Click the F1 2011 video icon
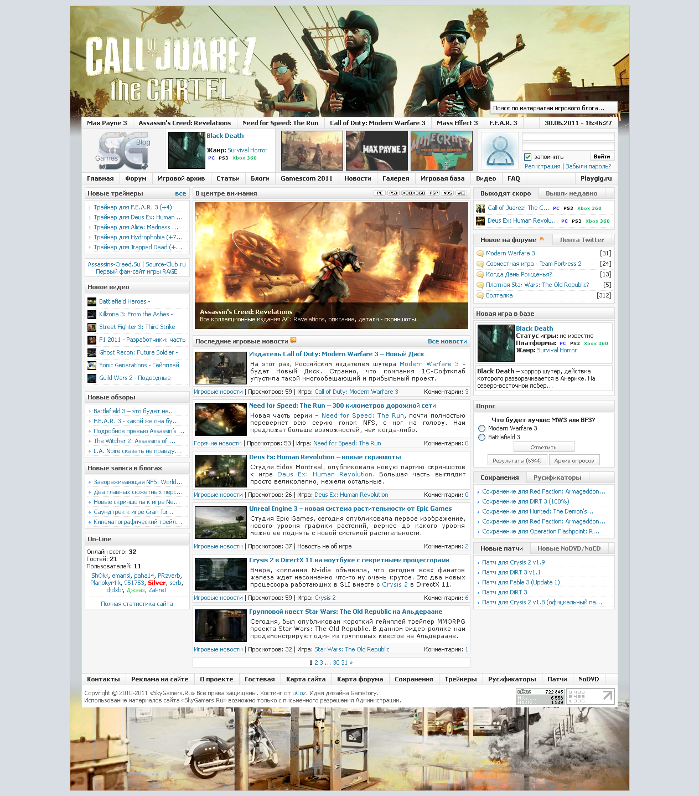Image resolution: width=699 pixels, height=796 pixels. tap(92, 340)
